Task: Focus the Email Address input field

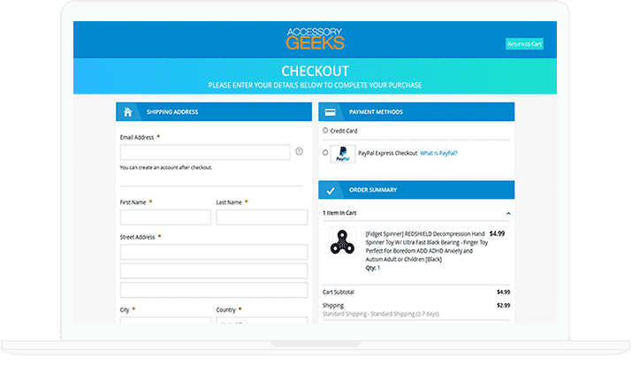Action: (205, 152)
